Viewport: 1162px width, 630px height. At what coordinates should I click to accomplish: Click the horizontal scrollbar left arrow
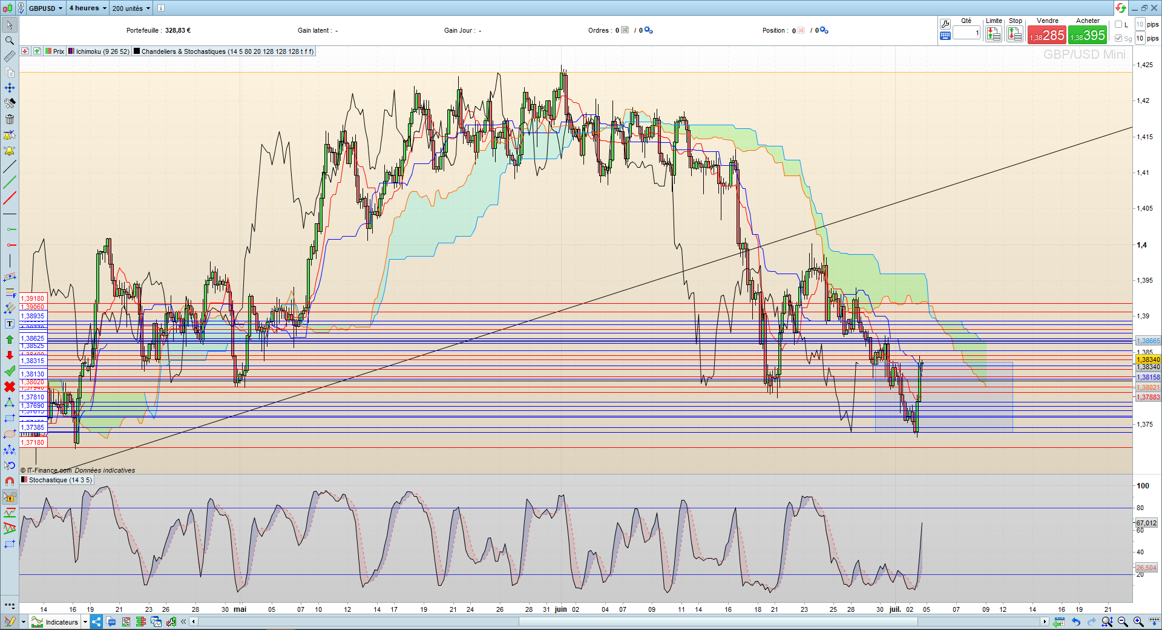194,622
